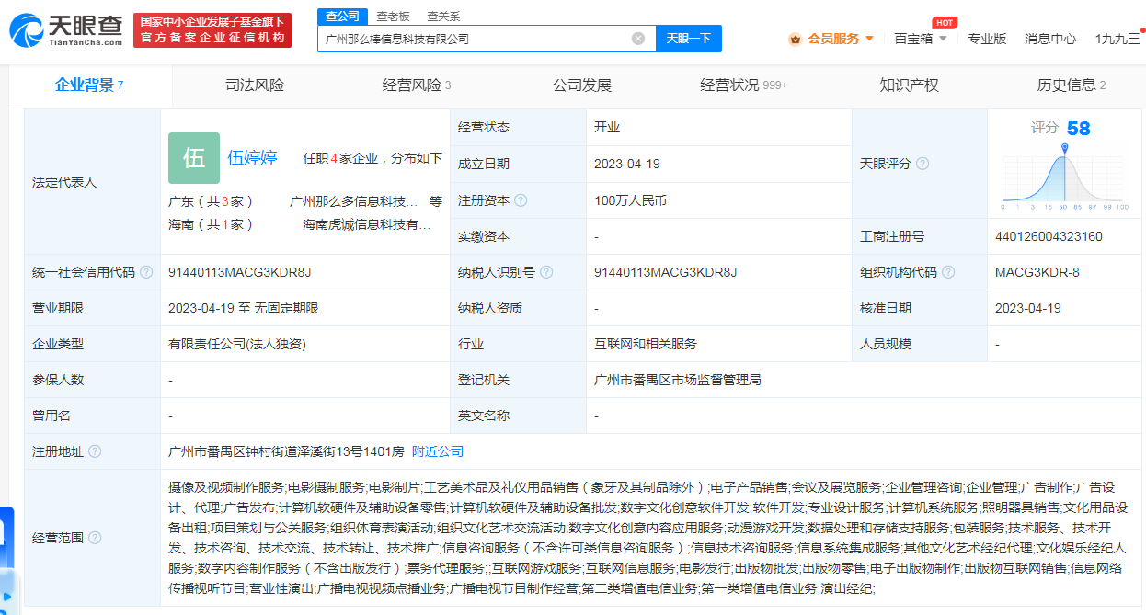The image size is (1146, 615).
Task: Open the 广州那么多信息科技 company link
Action: [353, 201]
